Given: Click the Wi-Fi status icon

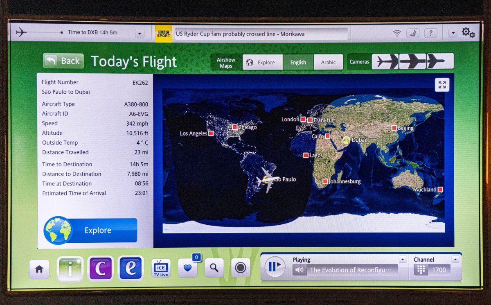Looking at the screenshot, I should tap(397, 33).
